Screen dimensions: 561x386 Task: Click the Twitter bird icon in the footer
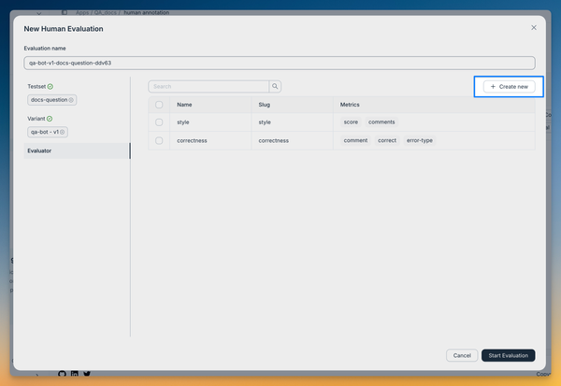click(87, 374)
